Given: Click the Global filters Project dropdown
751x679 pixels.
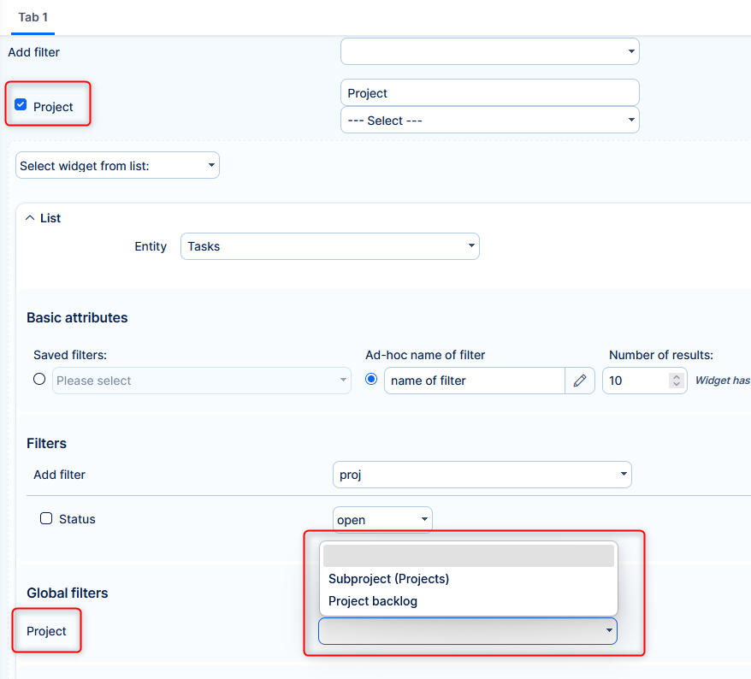Looking at the screenshot, I should (x=467, y=631).
